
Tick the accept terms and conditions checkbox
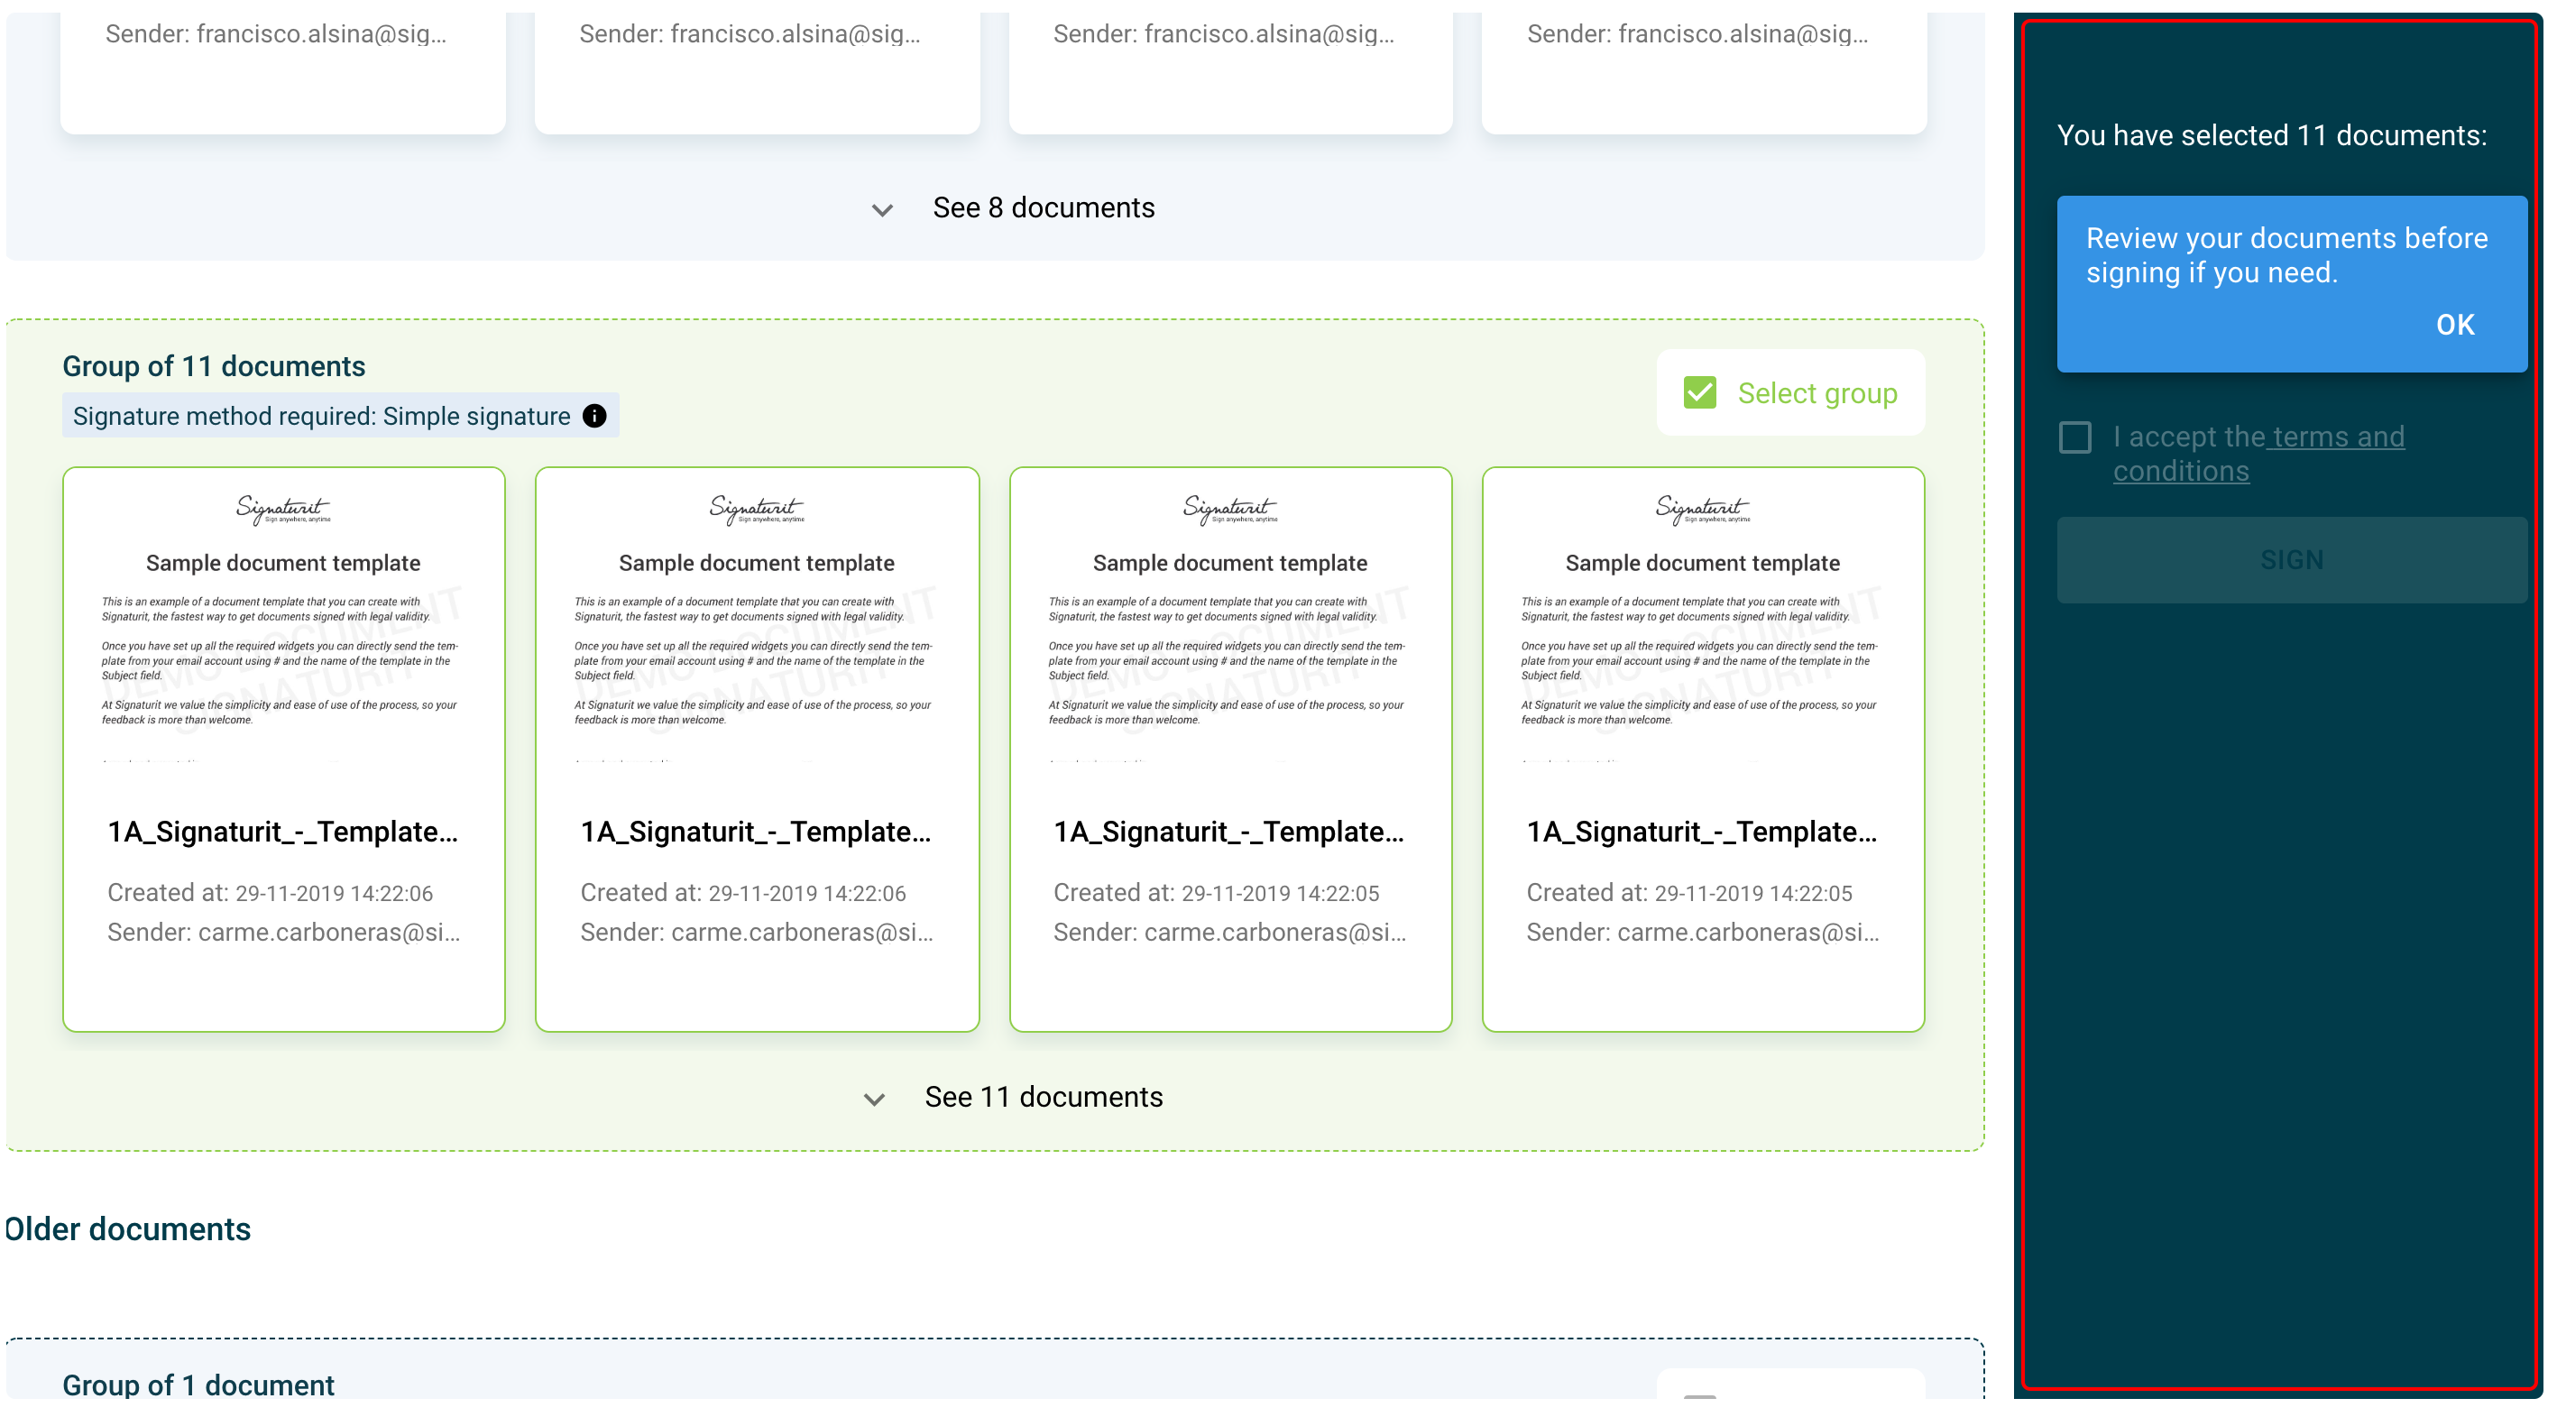2074,437
